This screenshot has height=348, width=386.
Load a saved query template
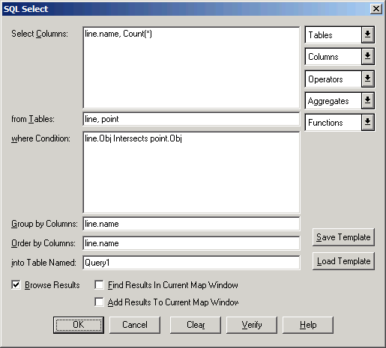343,261
